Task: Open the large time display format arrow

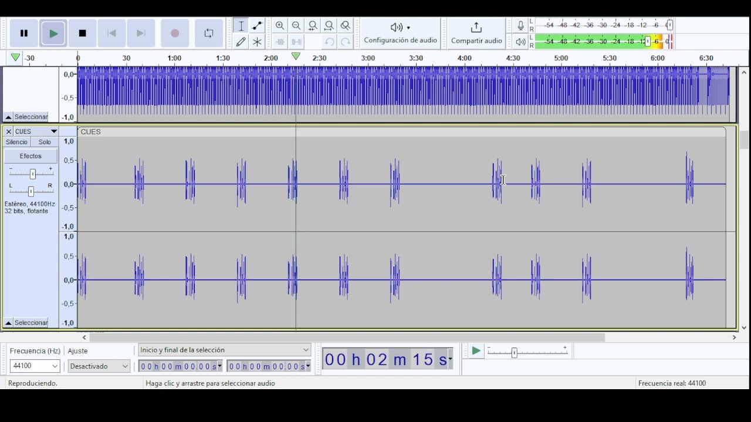Action: click(x=450, y=359)
